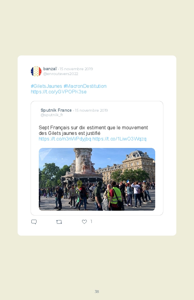Click banzaï's 15 novembre 2019 timestamp
This screenshot has width=194, height=300.
(76, 69)
